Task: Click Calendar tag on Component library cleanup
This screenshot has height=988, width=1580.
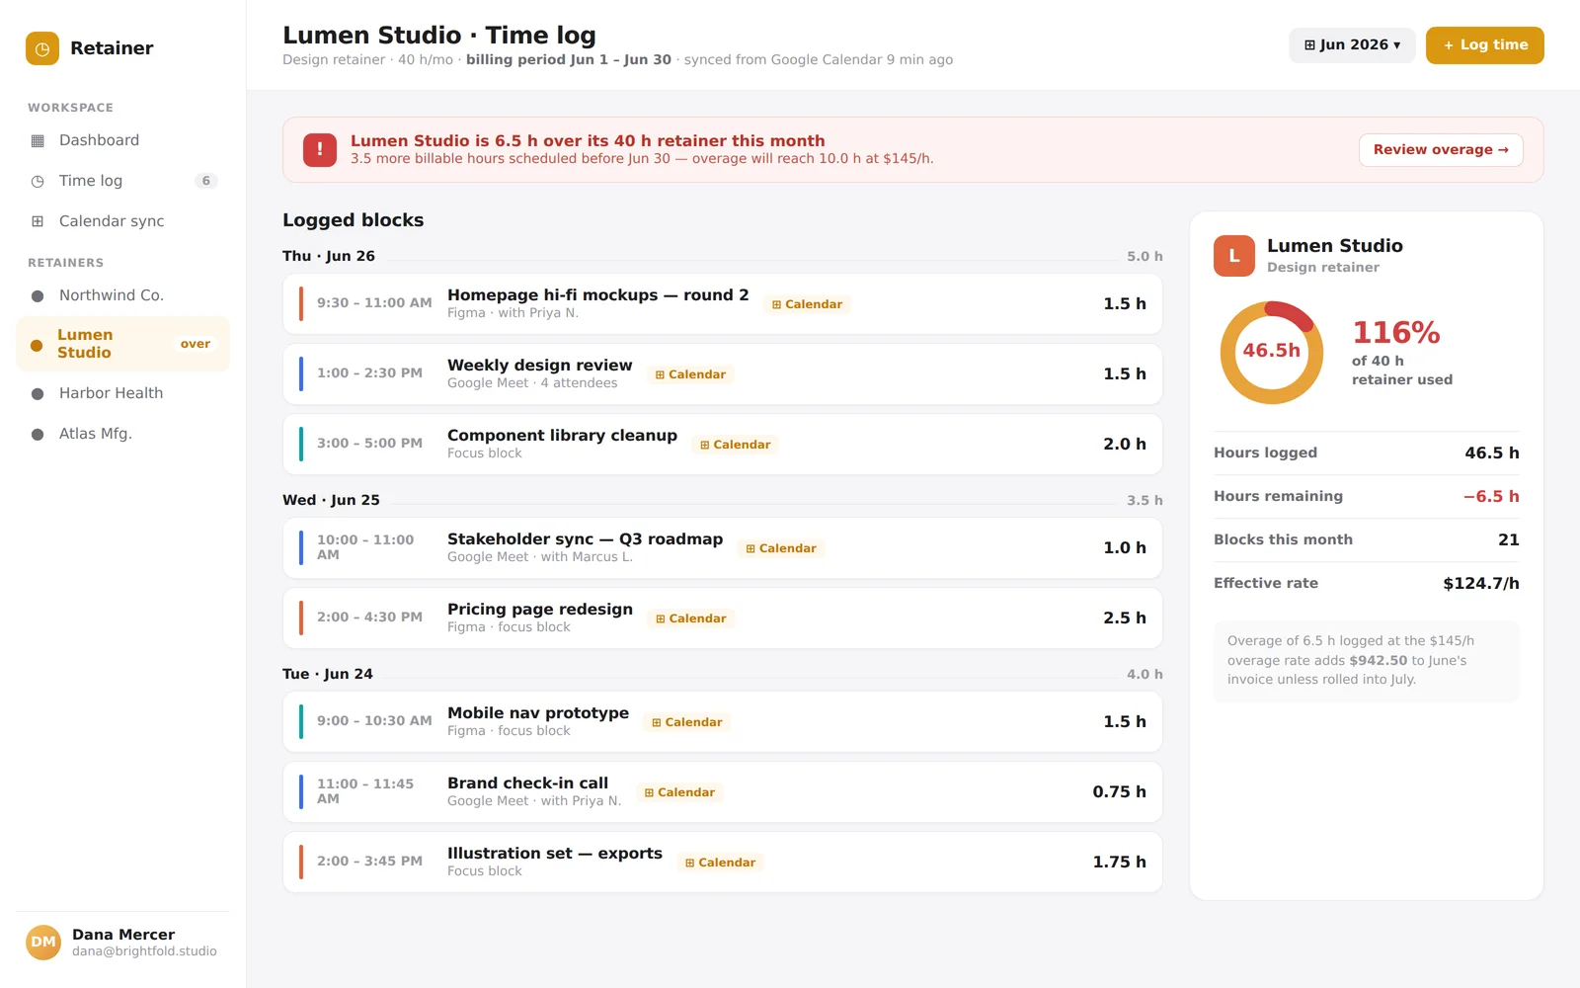Action: tap(735, 445)
